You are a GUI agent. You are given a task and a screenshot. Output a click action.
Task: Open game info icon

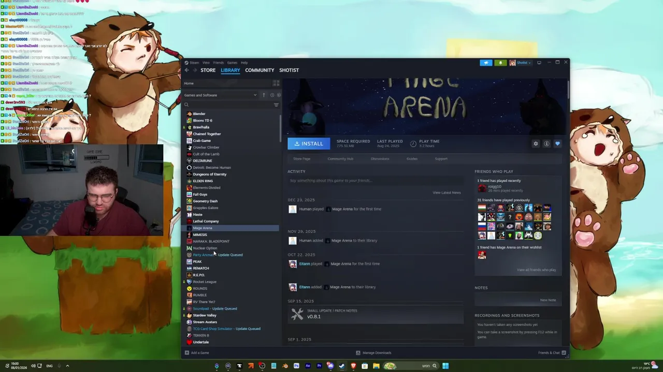point(546,144)
